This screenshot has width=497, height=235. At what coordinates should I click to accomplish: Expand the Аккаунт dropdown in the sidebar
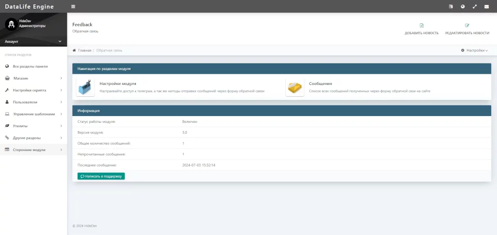pos(33,42)
